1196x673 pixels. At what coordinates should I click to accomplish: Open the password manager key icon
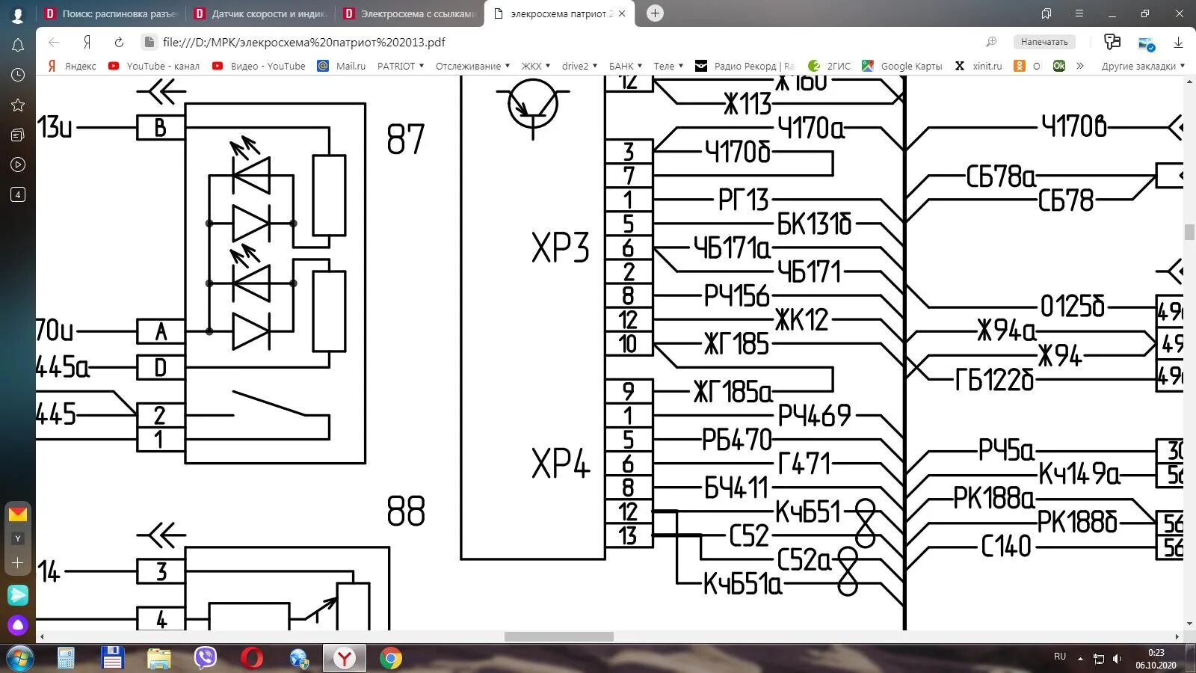click(1112, 42)
